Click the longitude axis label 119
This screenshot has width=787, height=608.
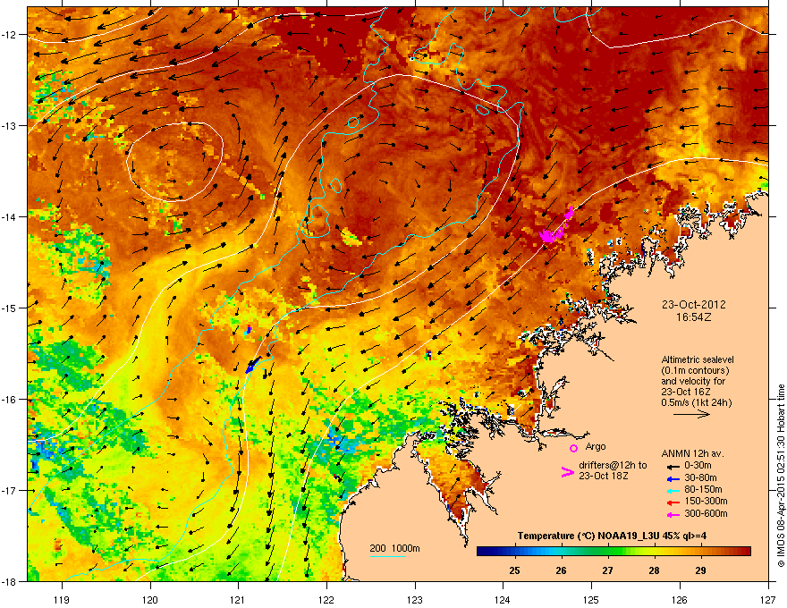pos(62,600)
